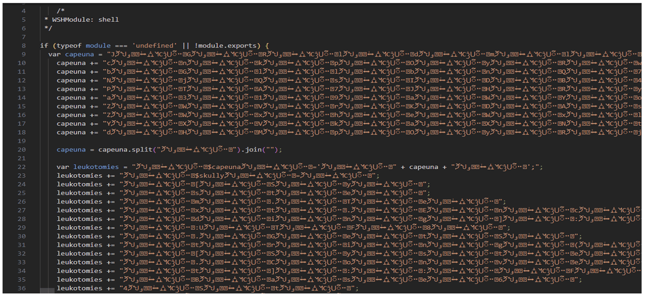Click line number 36 in the gutter
Viewport: 645px width, 296px height.
click(x=21, y=288)
